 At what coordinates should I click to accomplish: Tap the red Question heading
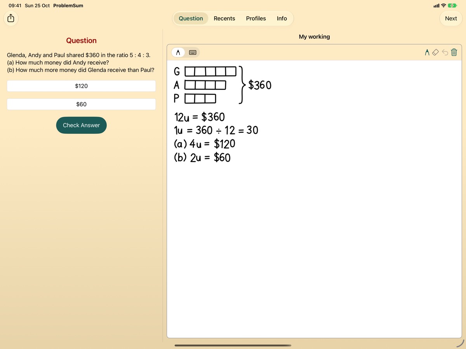(x=81, y=40)
